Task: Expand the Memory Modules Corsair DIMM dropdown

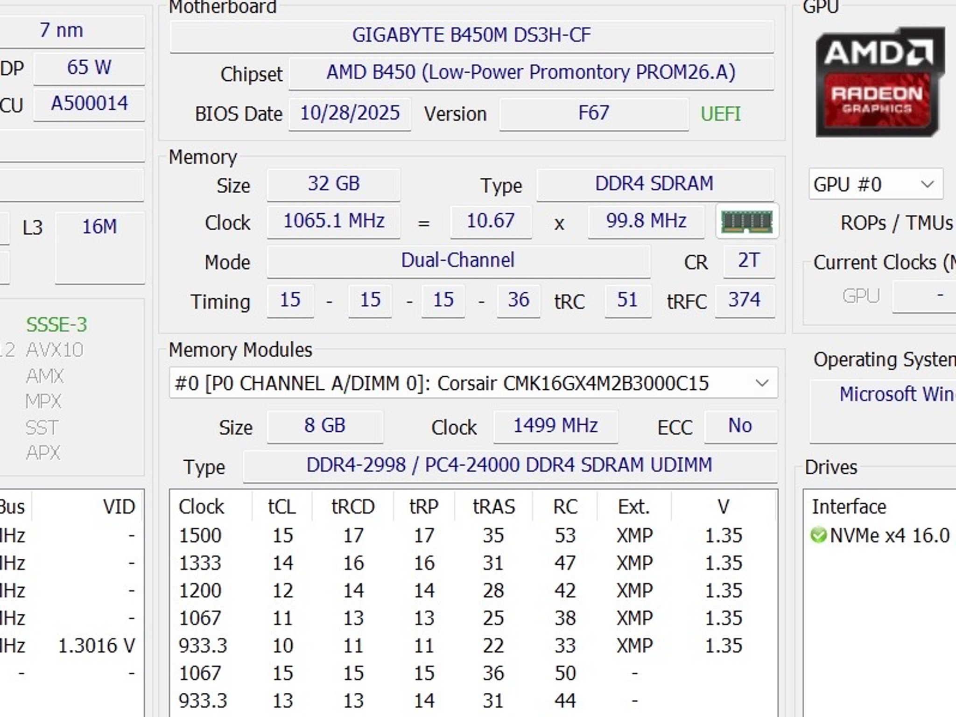Action: pyautogui.click(x=473, y=383)
